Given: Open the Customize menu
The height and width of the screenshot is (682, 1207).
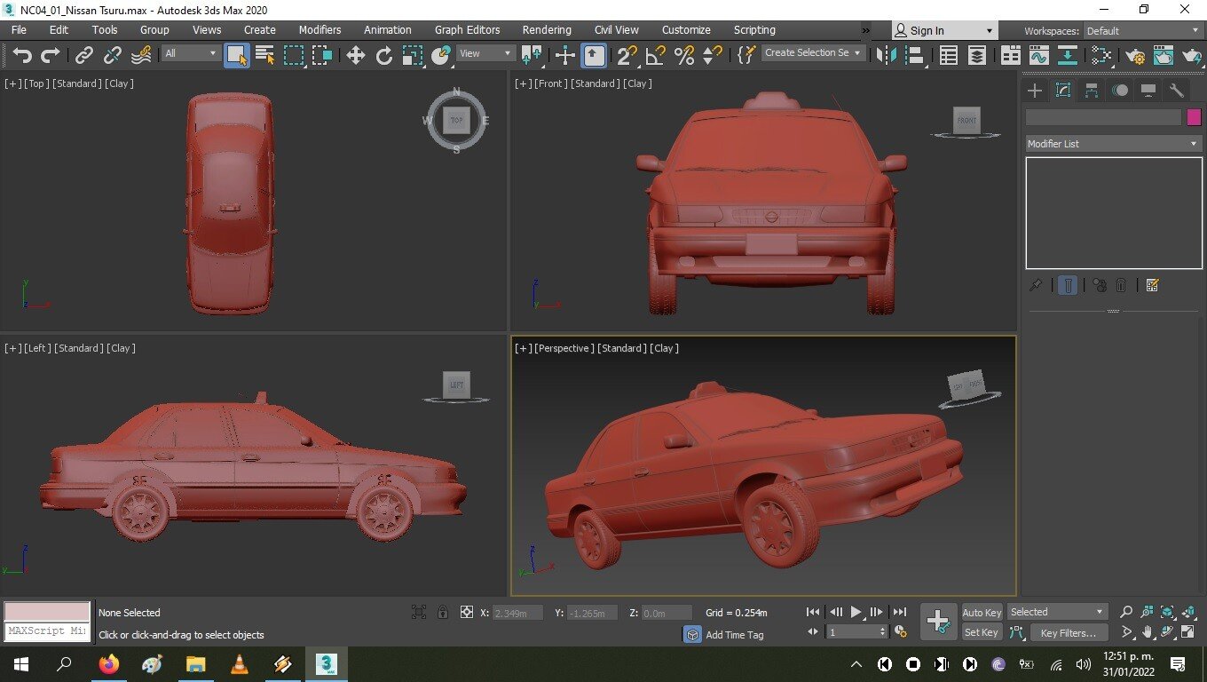Looking at the screenshot, I should [x=686, y=29].
